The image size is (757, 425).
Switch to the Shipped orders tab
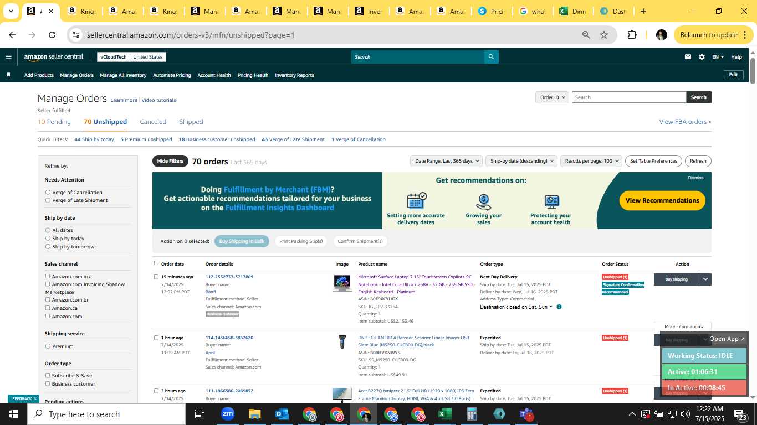pos(191,122)
